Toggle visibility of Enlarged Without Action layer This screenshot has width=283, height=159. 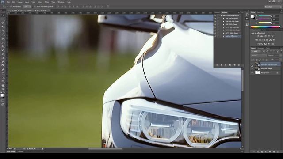pos(252,64)
